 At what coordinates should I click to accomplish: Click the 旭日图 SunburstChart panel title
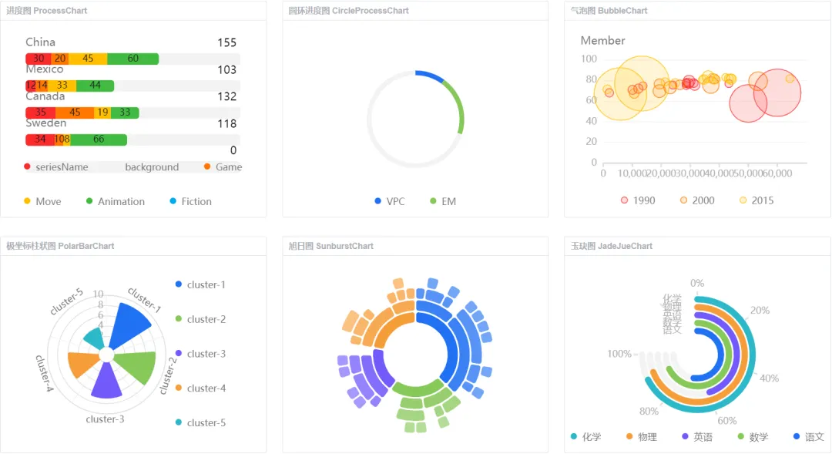[330, 246]
